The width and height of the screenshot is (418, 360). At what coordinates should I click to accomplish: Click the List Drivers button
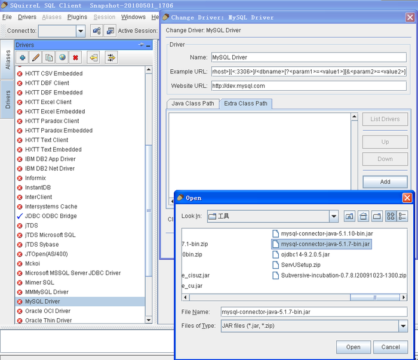385,119
